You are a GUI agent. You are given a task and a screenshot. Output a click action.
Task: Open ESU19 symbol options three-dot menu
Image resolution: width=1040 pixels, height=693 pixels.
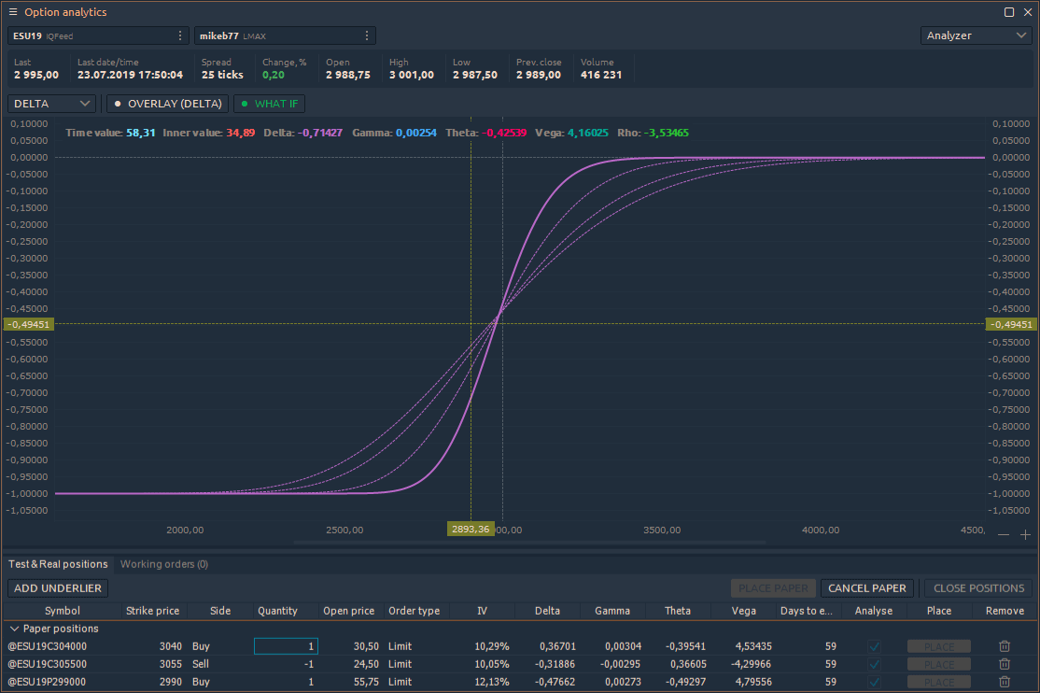coord(180,35)
